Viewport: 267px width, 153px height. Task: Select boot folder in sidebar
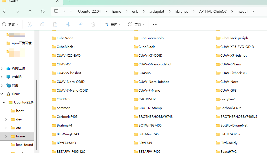pos(17,111)
